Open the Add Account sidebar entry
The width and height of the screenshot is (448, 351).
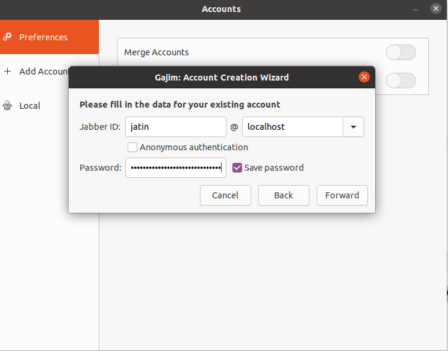pos(42,71)
